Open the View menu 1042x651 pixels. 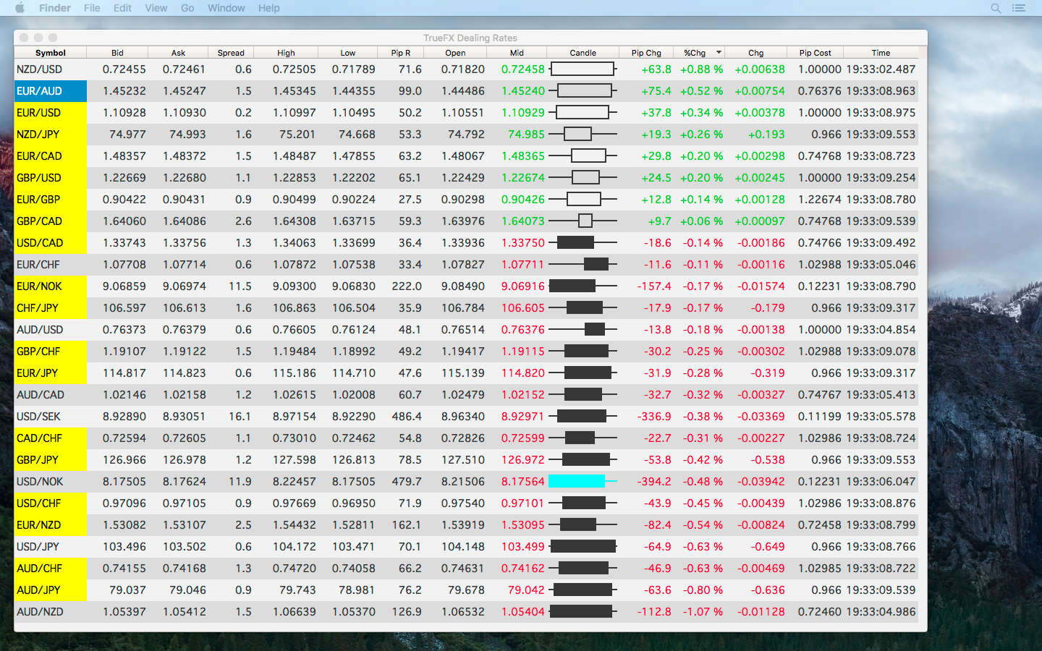coord(156,8)
